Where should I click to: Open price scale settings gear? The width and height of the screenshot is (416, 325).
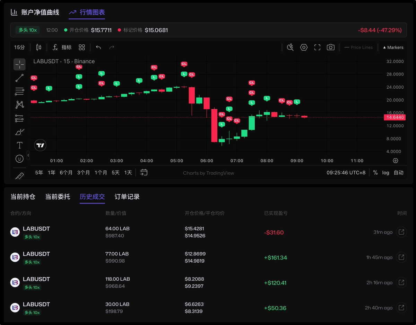(x=396, y=161)
